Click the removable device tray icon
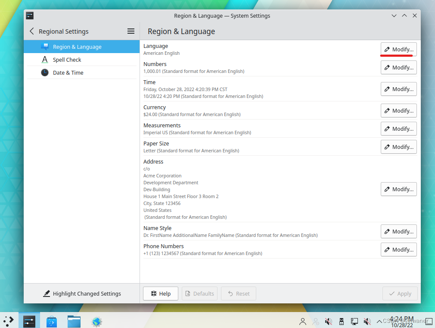Viewport: 435px width, 328px height. pos(342,322)
